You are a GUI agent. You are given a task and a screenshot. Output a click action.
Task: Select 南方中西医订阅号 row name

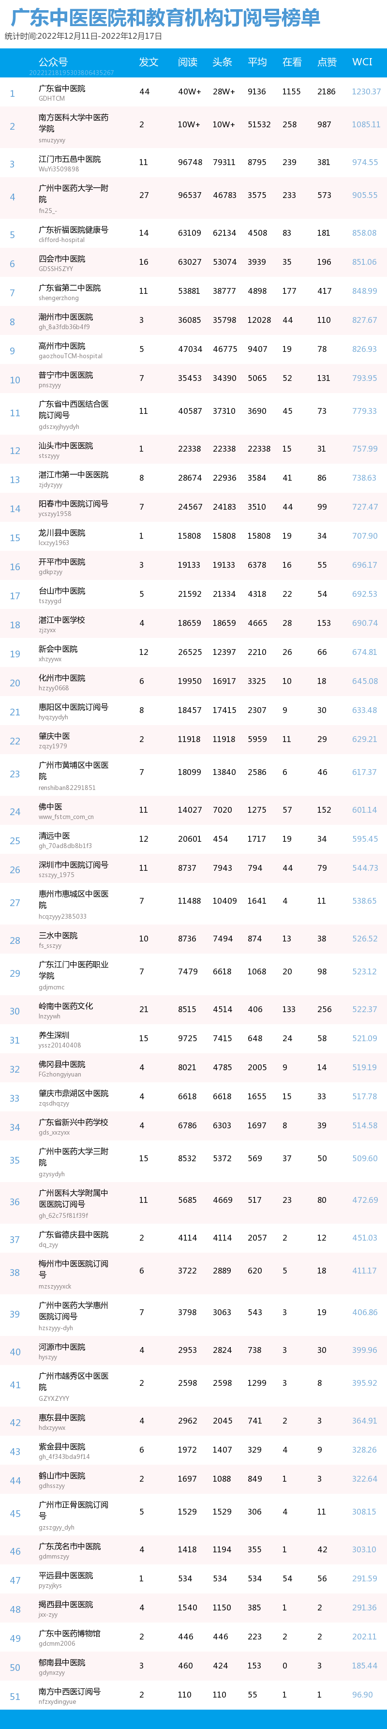tap(70, 1691)
